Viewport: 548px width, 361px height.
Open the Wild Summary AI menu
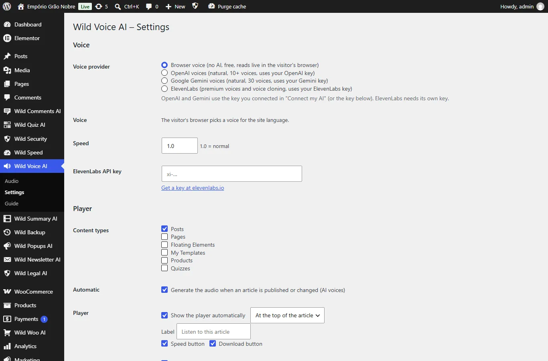pyautogui.click(x=32, y=219)
